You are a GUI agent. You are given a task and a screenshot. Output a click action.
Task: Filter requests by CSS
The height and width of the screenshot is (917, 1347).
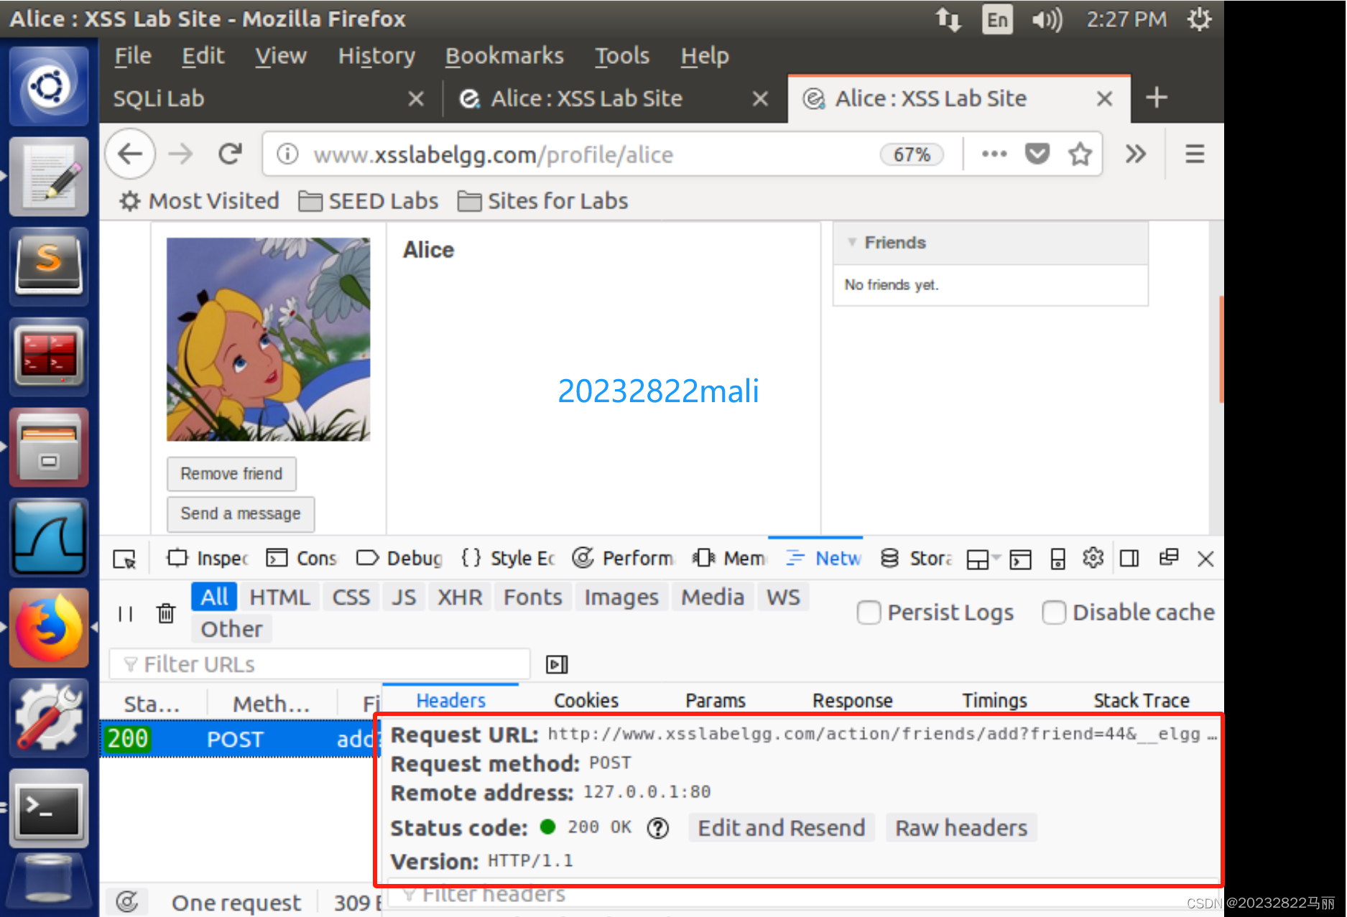click(x=351, y=597)
